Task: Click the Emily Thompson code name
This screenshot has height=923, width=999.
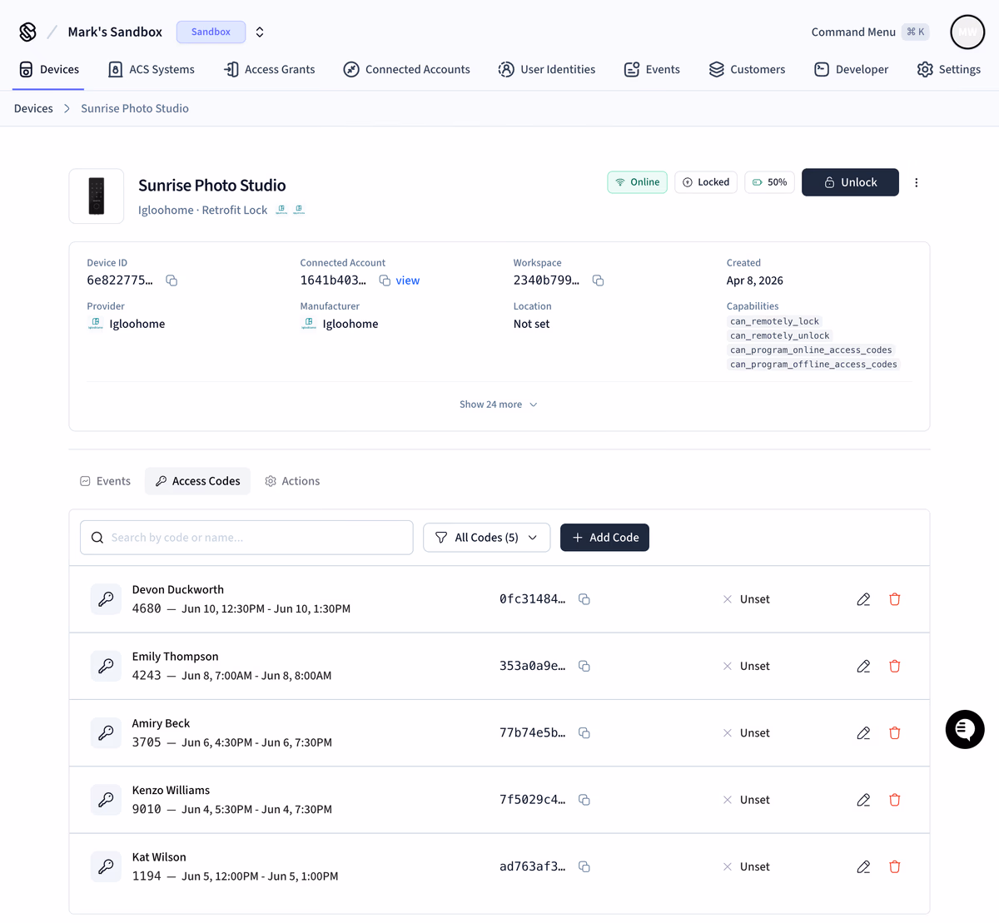Action: [175, 657]
